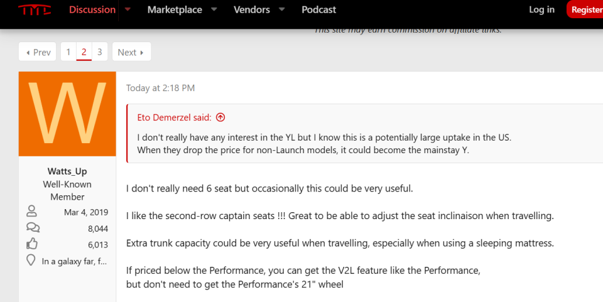
Task: Click the red Register button
Action: tap(585, 9)
